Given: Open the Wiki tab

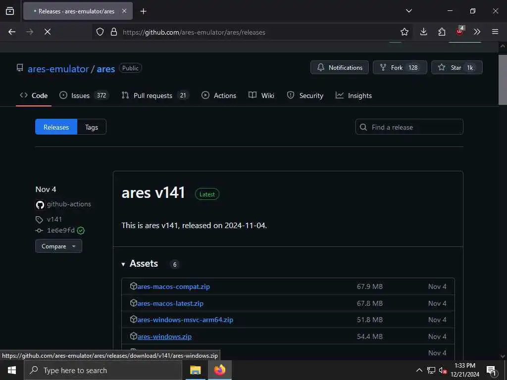Looking at the screenshot, I should coord(261,95).
